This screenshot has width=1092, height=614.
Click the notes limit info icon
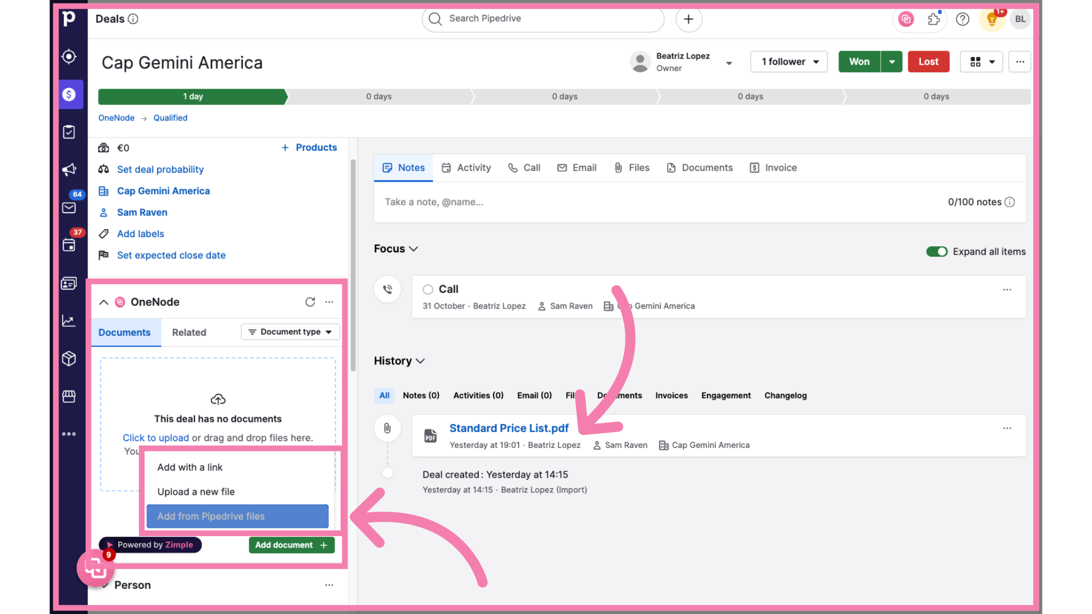click(1010, 202)
